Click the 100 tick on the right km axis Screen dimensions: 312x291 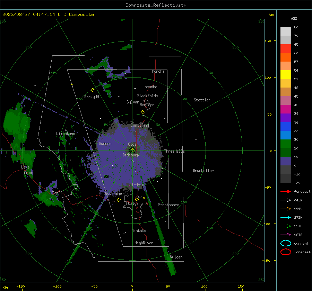coord(268,78)
